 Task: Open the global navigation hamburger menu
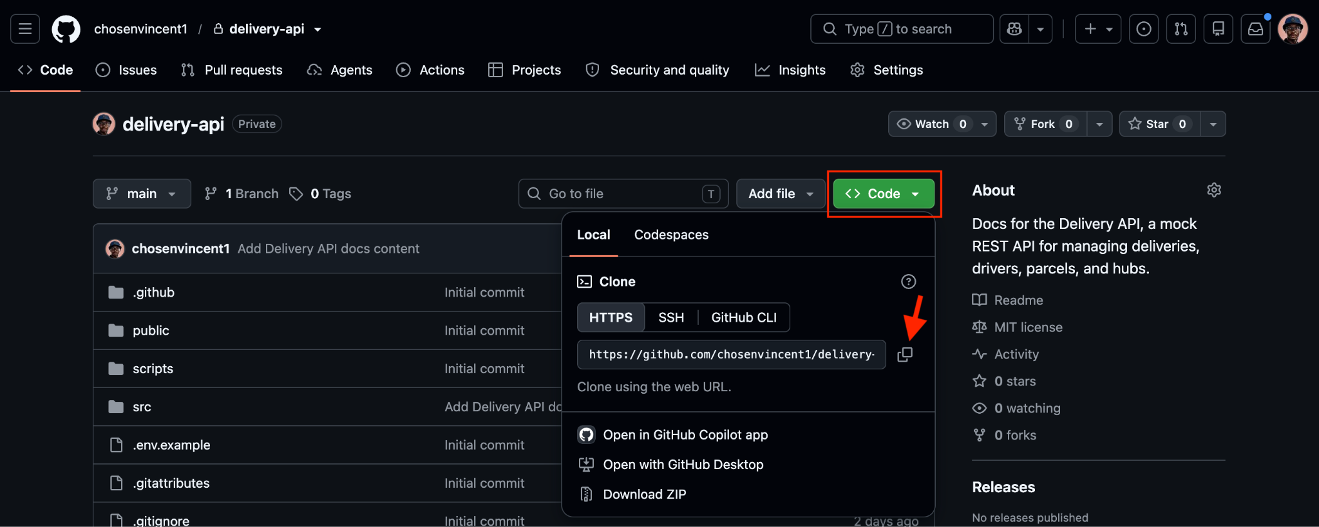click(x=25, y=29)
